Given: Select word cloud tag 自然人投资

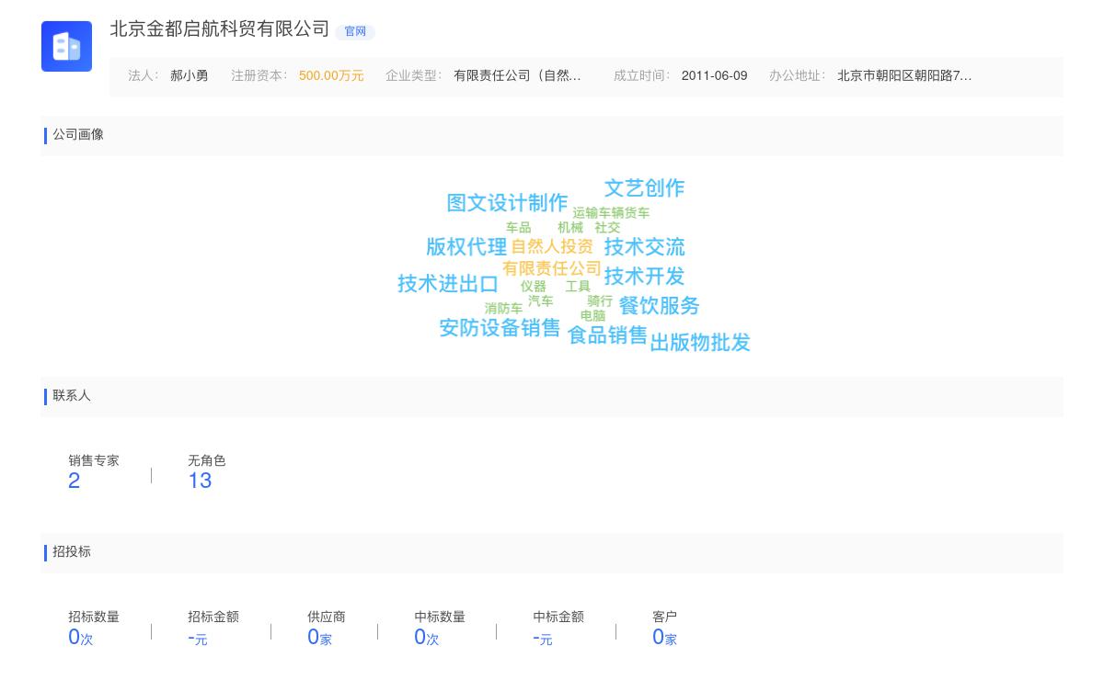Looking at the screenshot, I should pos(552,247).
